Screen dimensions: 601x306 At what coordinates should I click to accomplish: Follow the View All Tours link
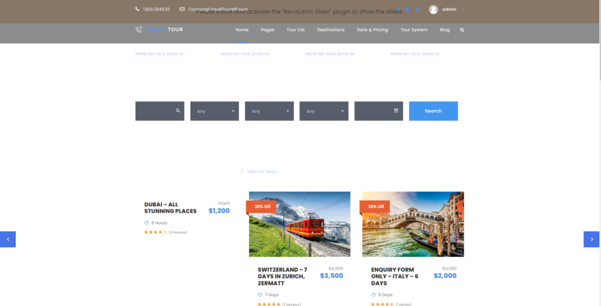point(262,172)
